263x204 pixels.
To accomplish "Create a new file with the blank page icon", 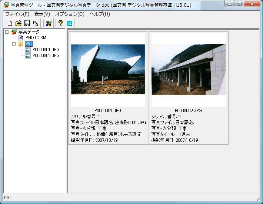I will pyautogui.click(x=10, y=23).
